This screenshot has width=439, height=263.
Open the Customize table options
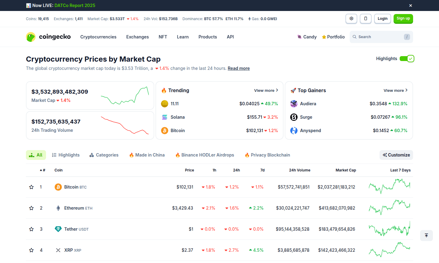[396, 155]
